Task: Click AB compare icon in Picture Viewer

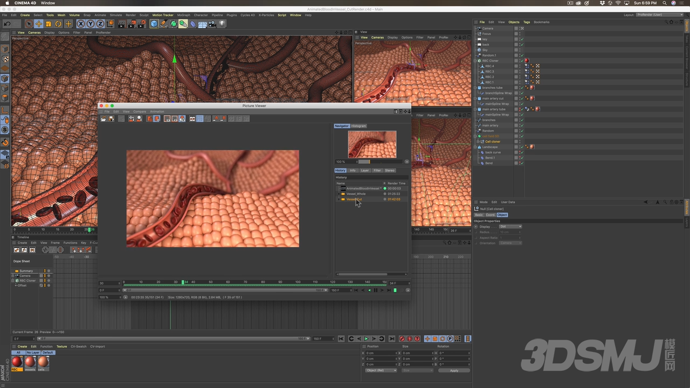Action: (x=192, y=119)
